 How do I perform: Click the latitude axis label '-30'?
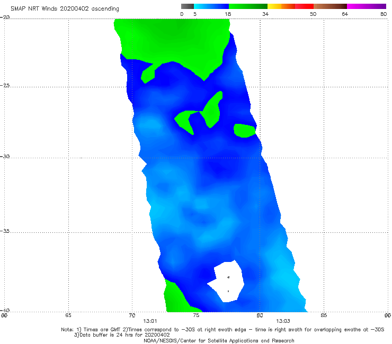pyautogui.click(x=5, y=157)
